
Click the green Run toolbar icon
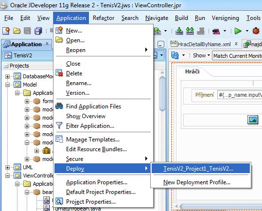pos(238,31)
